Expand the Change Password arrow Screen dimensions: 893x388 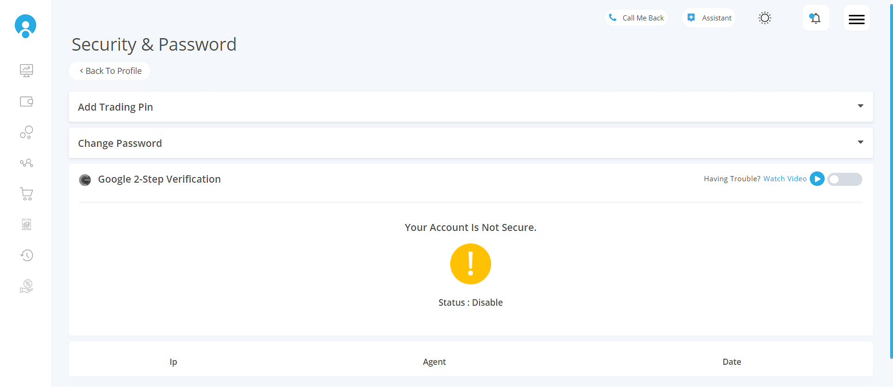[860, 142]
